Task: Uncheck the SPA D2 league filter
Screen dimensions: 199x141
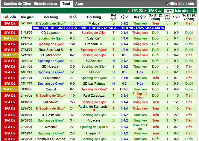Action: tap(129, 11)
